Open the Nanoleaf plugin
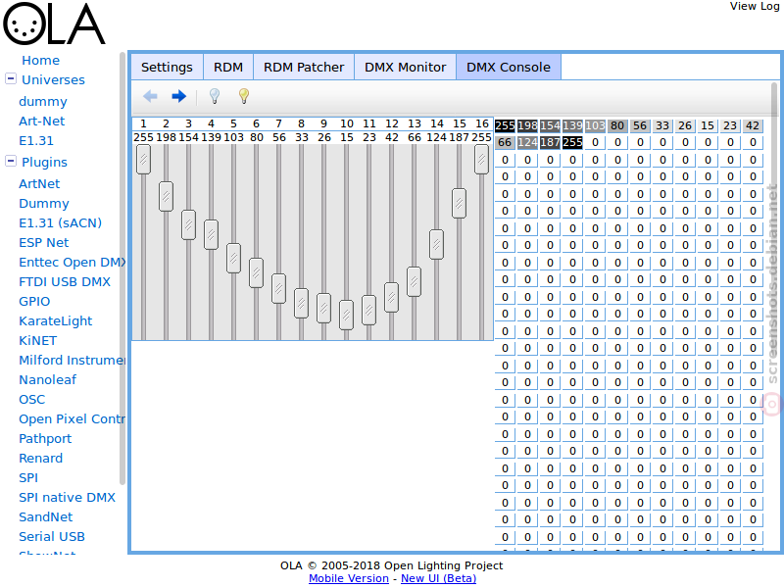 point(47,379)
